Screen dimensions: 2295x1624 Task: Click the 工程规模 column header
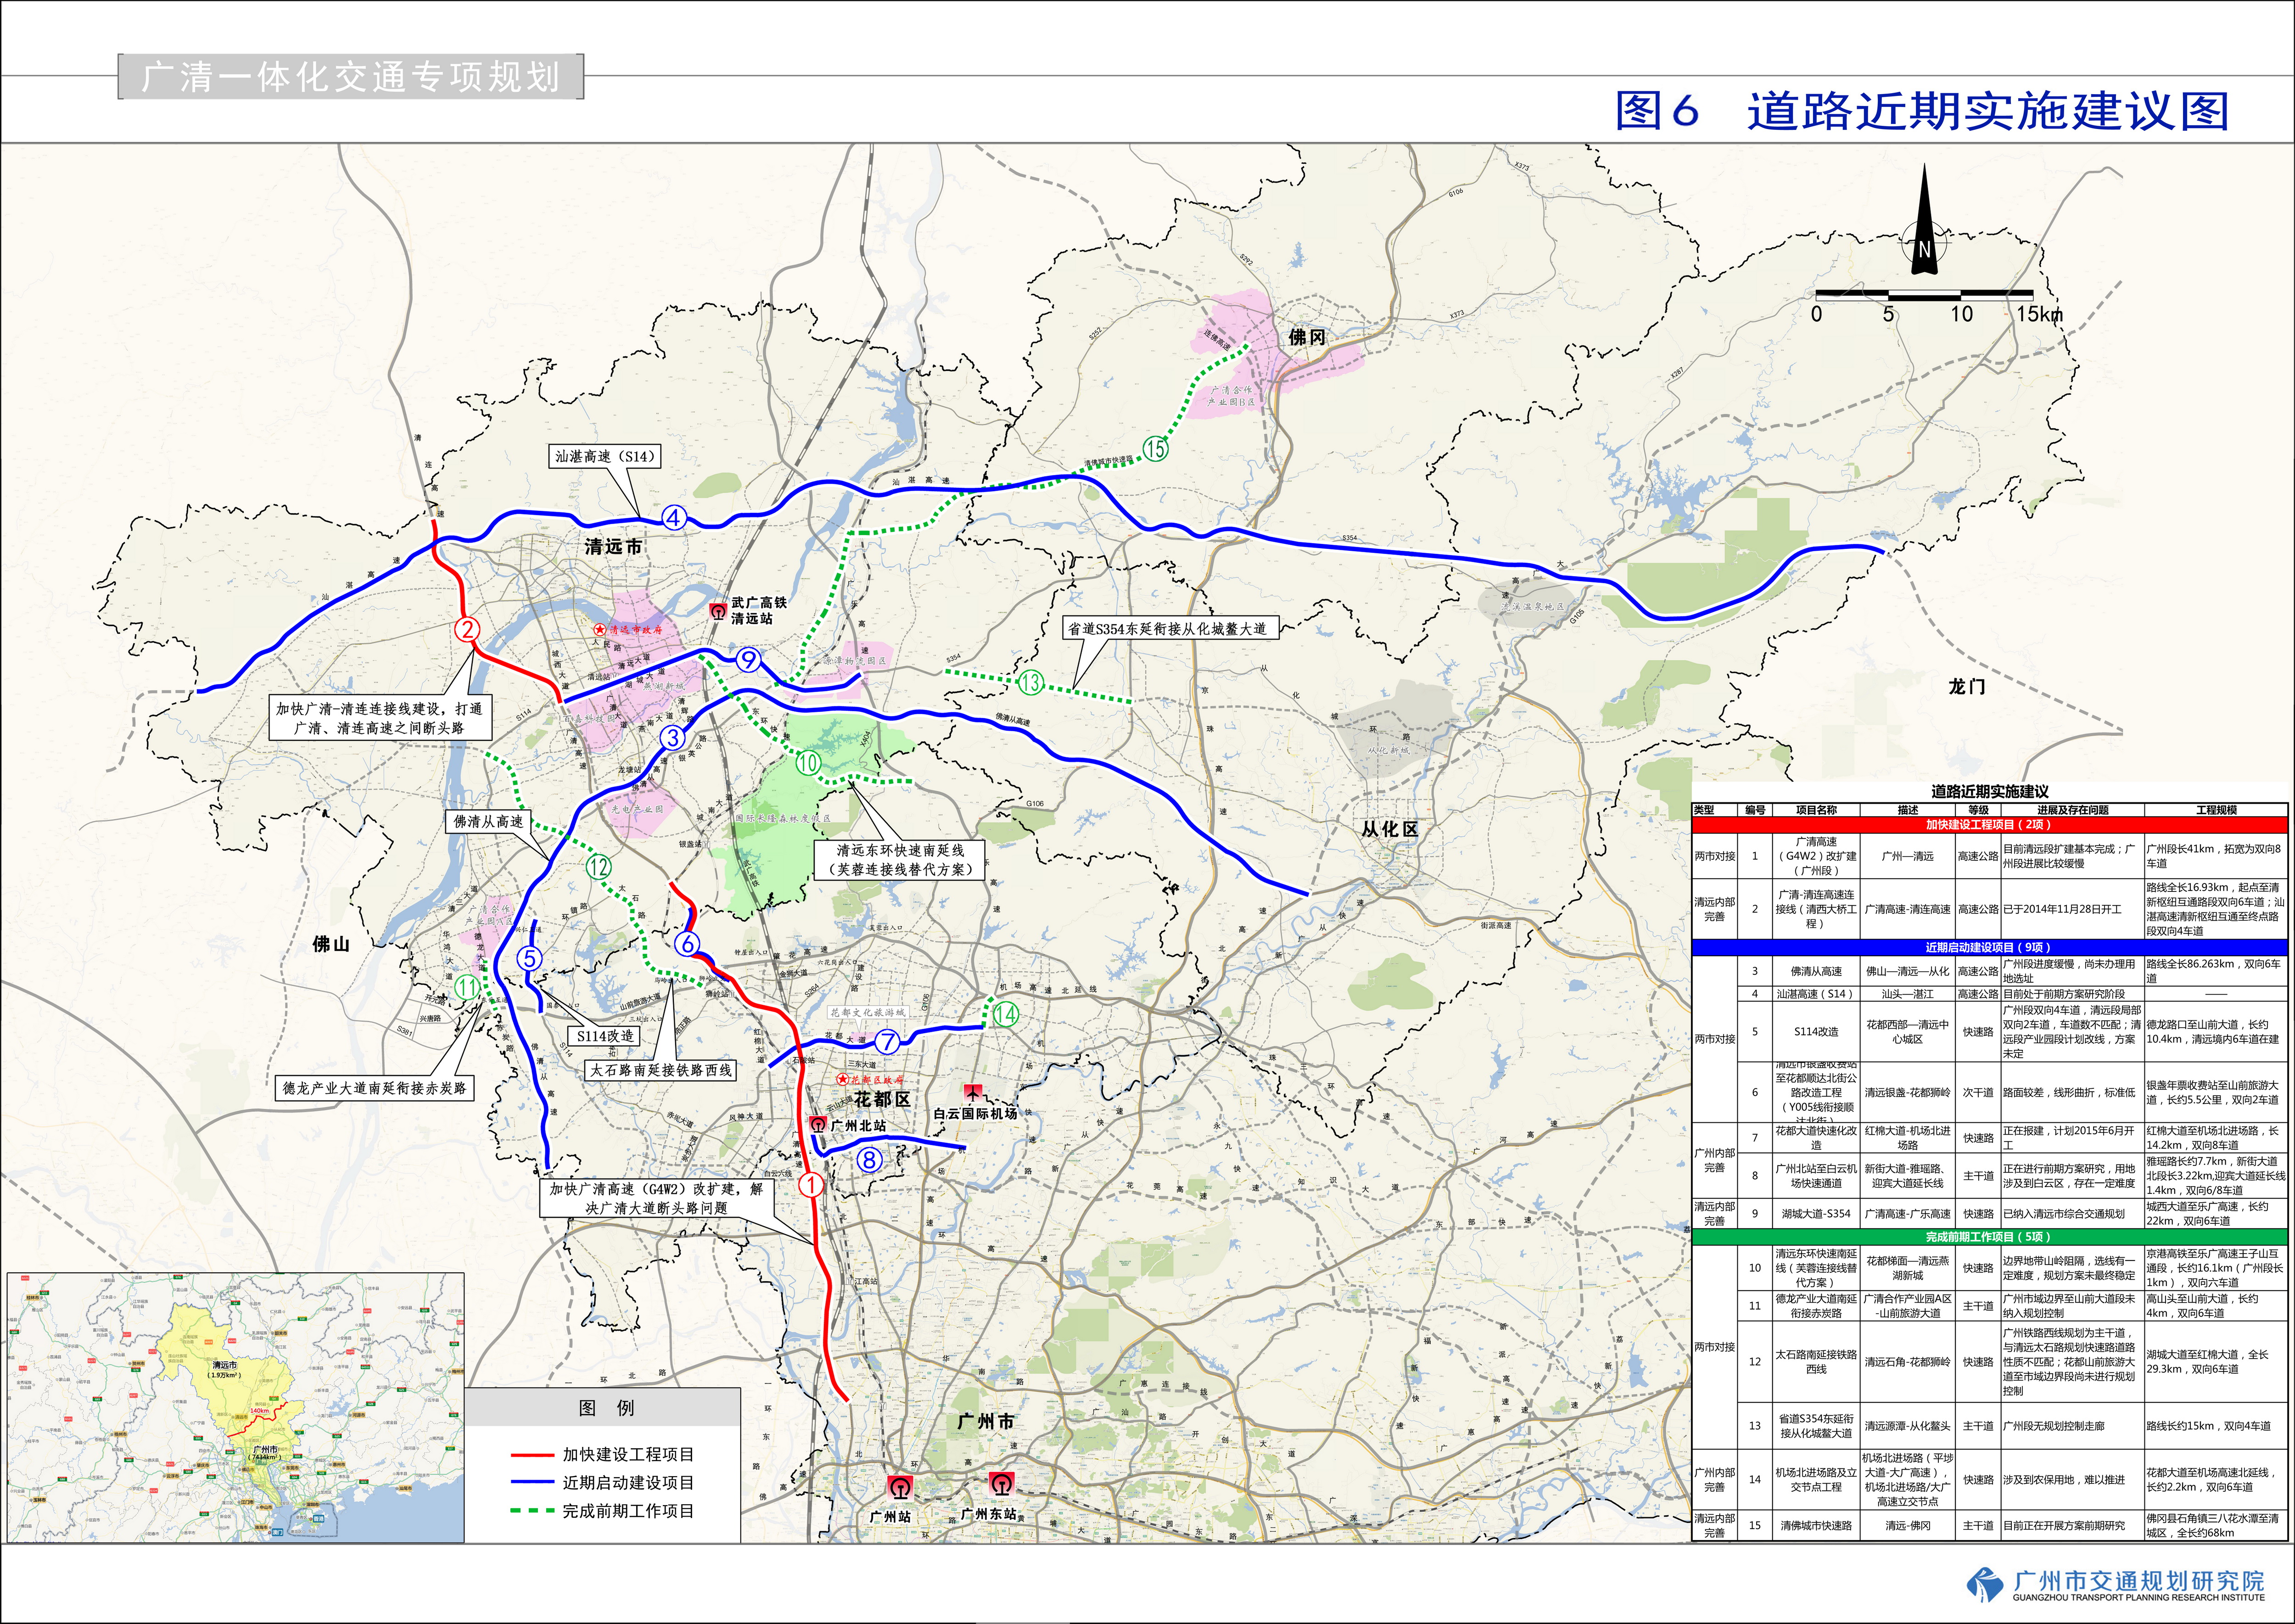tap(2216, 810)
